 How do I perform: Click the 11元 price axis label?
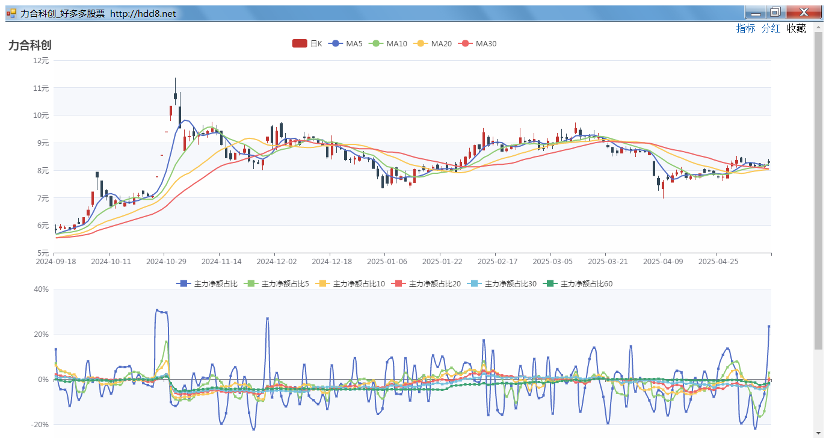click(x=41, y=88)
